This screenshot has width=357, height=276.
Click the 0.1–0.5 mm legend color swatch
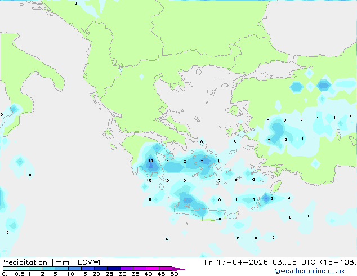(x=10, y=269)
